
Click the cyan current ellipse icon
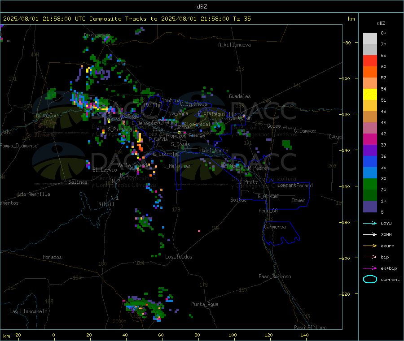pyautogui.click(x=370, y=279)
